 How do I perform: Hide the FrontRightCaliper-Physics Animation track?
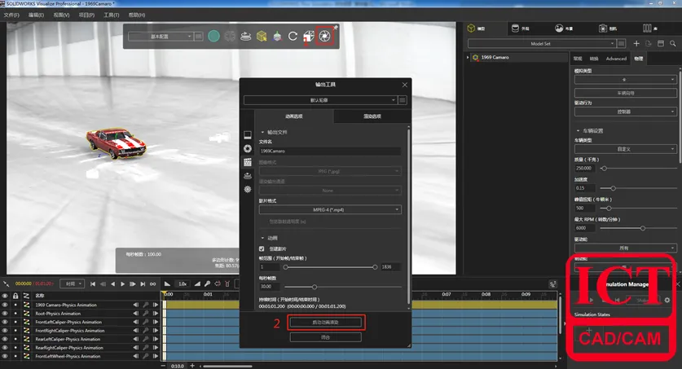tap(5, 331)
